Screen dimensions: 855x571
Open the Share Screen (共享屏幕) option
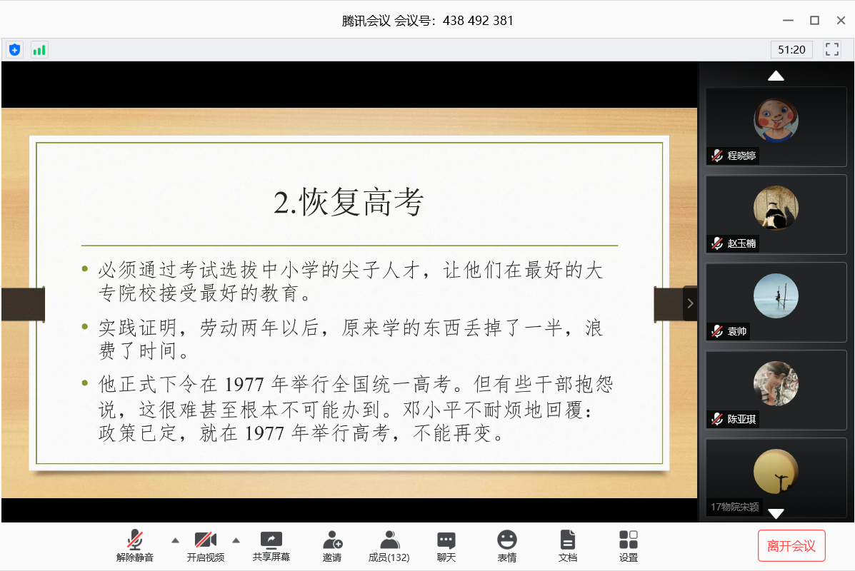tap(271, 547)
